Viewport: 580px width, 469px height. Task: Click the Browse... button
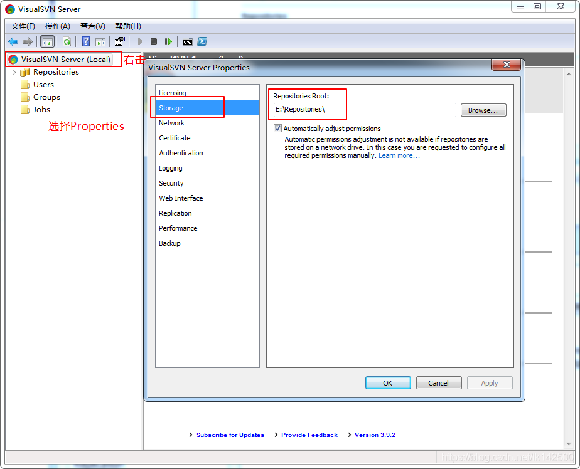pos(483,110)
